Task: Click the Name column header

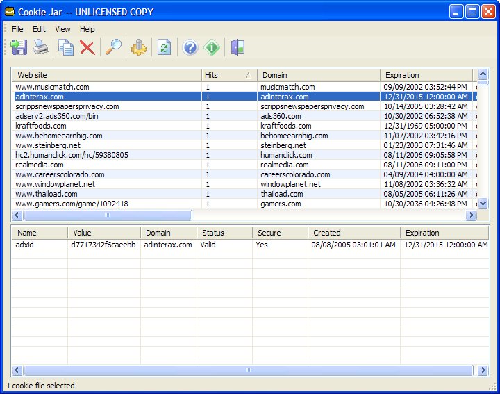Action: [x=40, y=233]
